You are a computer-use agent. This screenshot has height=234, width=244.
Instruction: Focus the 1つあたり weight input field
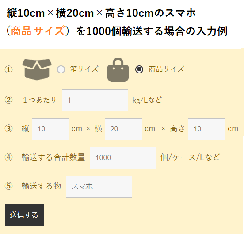click(x=95, y=100)
